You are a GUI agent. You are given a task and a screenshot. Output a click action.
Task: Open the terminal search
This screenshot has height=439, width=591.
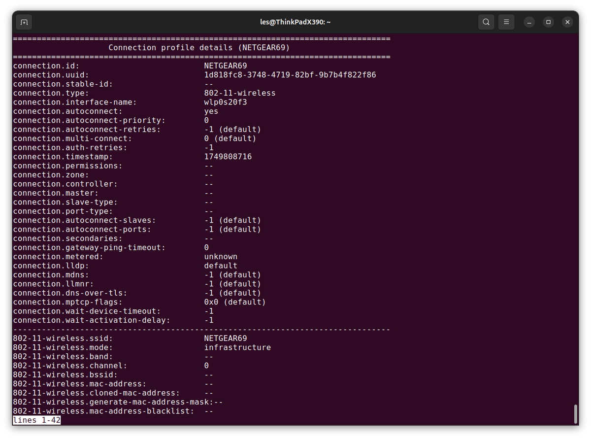click(486, 22)
